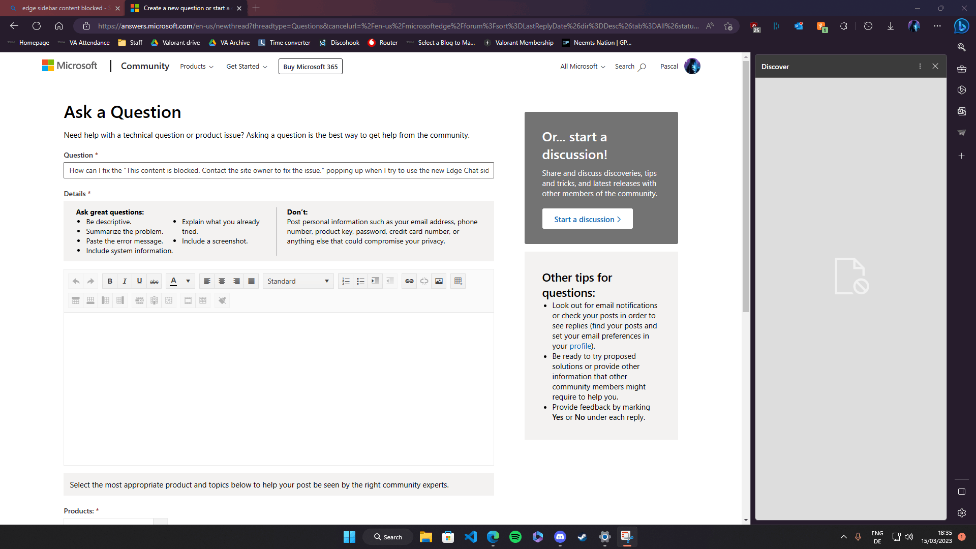Open a new browser tab
The width and height of the screenshot is (976, 549).
click(x=256, y=8)
